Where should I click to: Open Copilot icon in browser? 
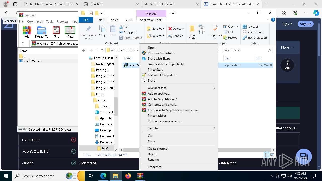click(316, 13)
